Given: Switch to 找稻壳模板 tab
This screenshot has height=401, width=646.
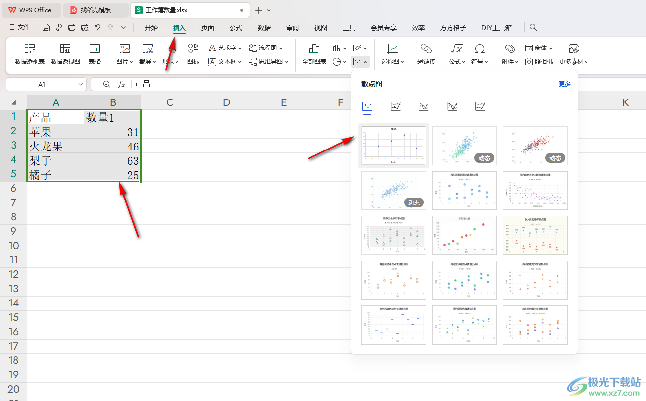Looking at the screenshot, I should click(96, 10).
